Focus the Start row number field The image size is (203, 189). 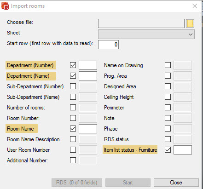pos(108,45)
